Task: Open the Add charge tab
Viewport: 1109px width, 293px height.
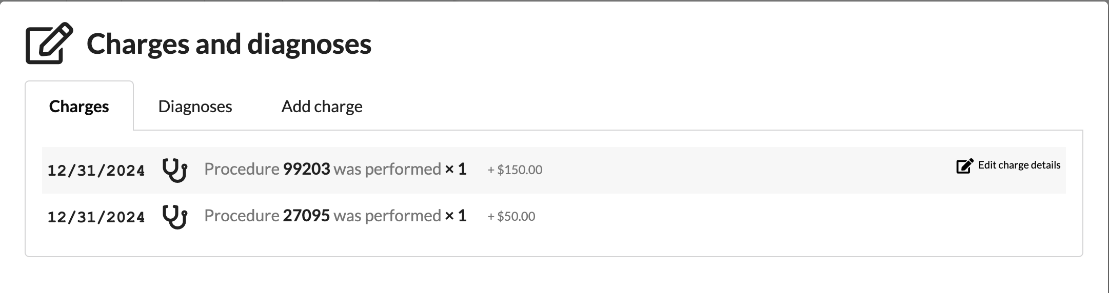Action: [322, 107]
